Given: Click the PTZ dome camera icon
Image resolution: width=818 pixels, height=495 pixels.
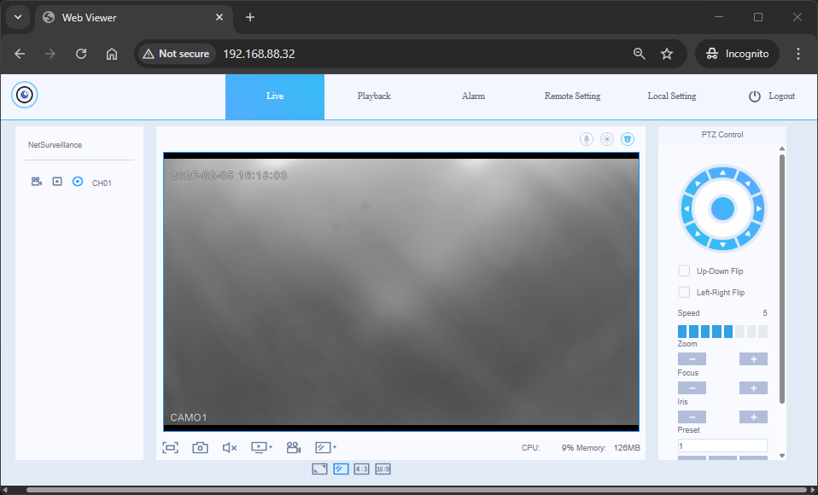Looking at the screenshot, I should pos(628,139).
